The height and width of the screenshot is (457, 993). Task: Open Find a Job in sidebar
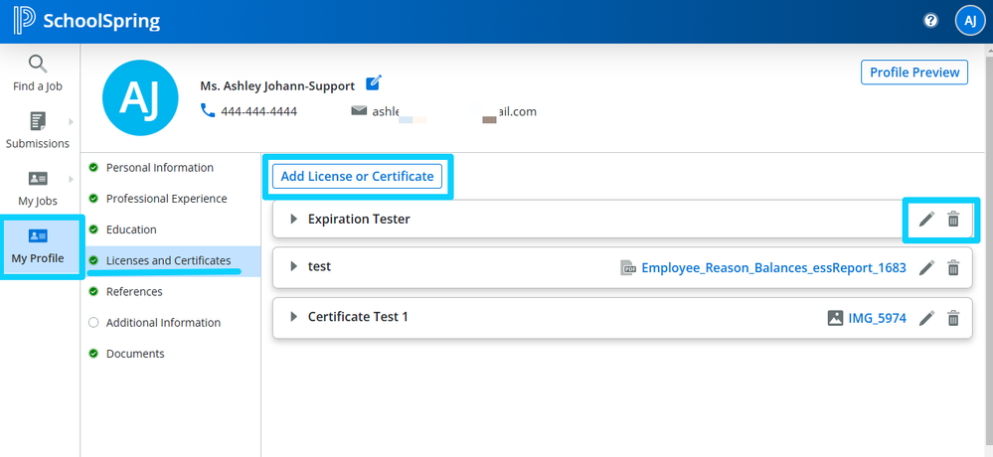[38, 74]
